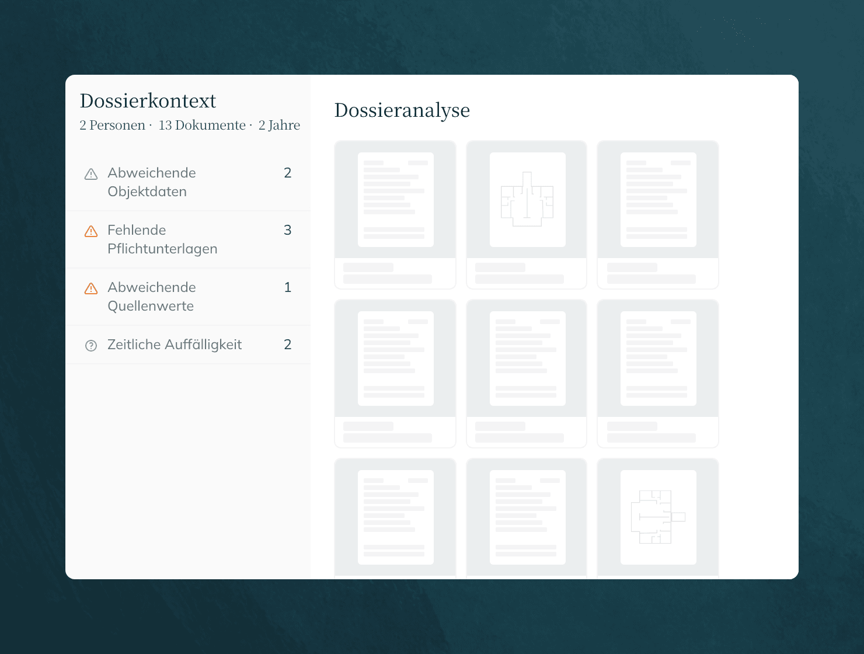
Task: Click count 2 for Zeitliche Auffälligkeit
Action: pyautogui.click(x=288, y=345)
